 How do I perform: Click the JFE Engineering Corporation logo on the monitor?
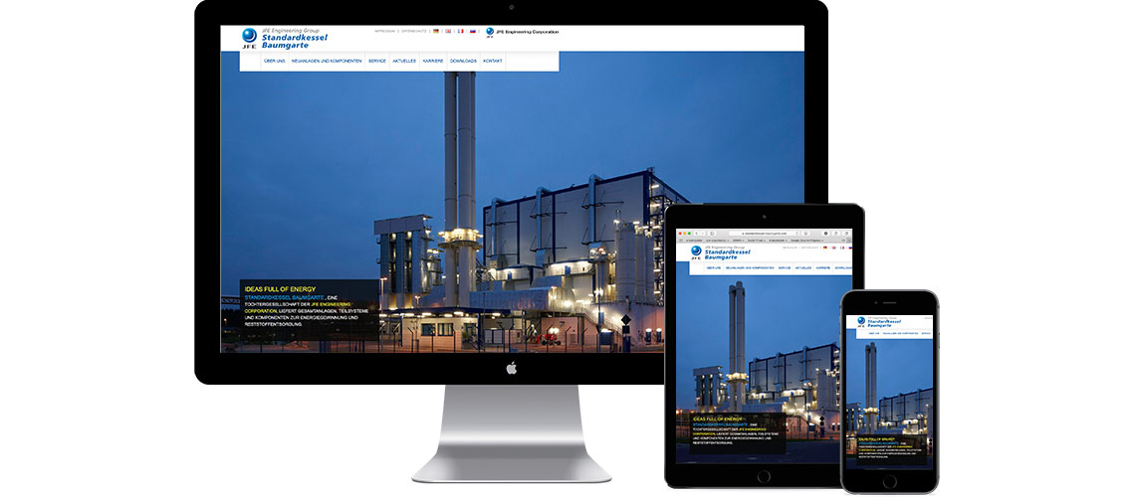click(522, 32)
